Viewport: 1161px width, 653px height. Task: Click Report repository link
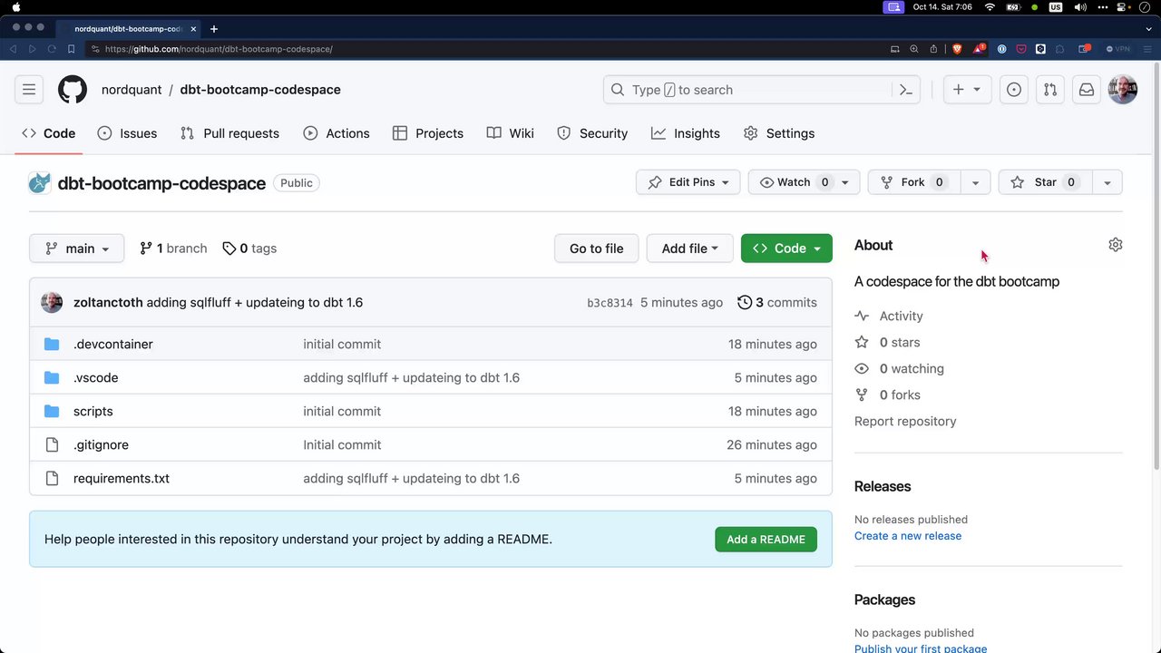905,422
